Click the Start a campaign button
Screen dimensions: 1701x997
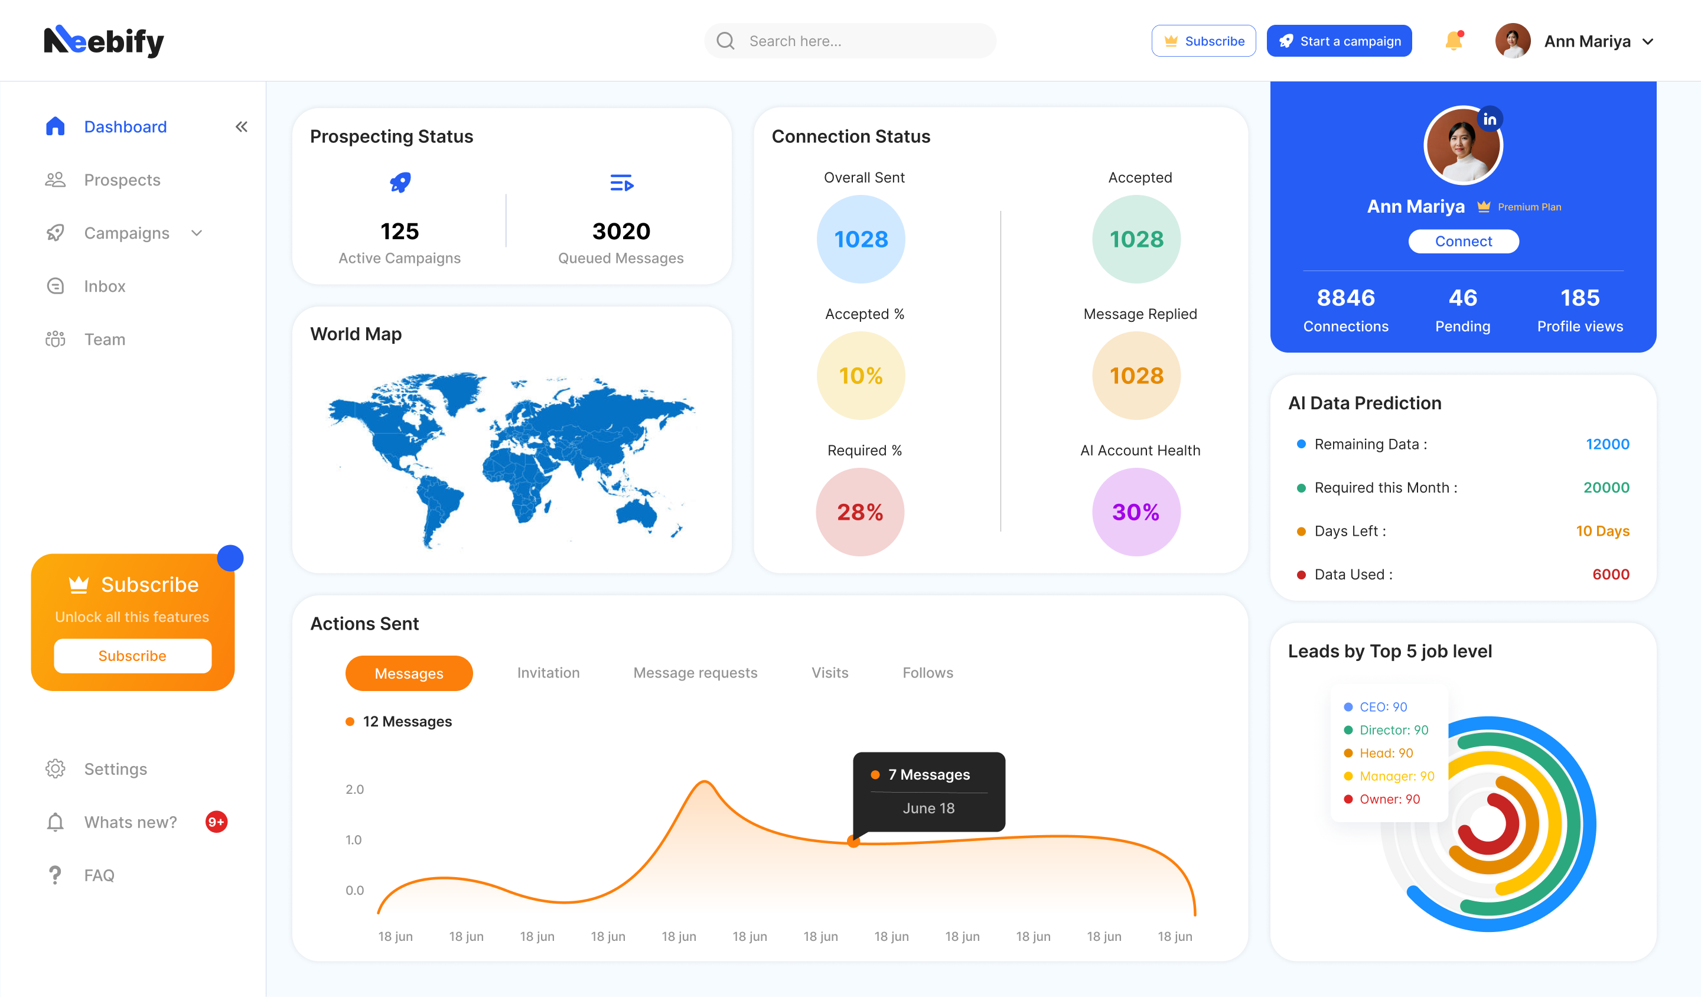[x=1339, y=41]
